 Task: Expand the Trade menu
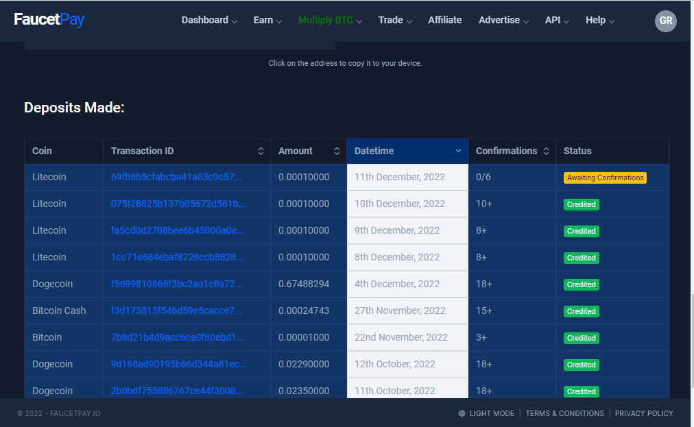[x=395, y=21]
